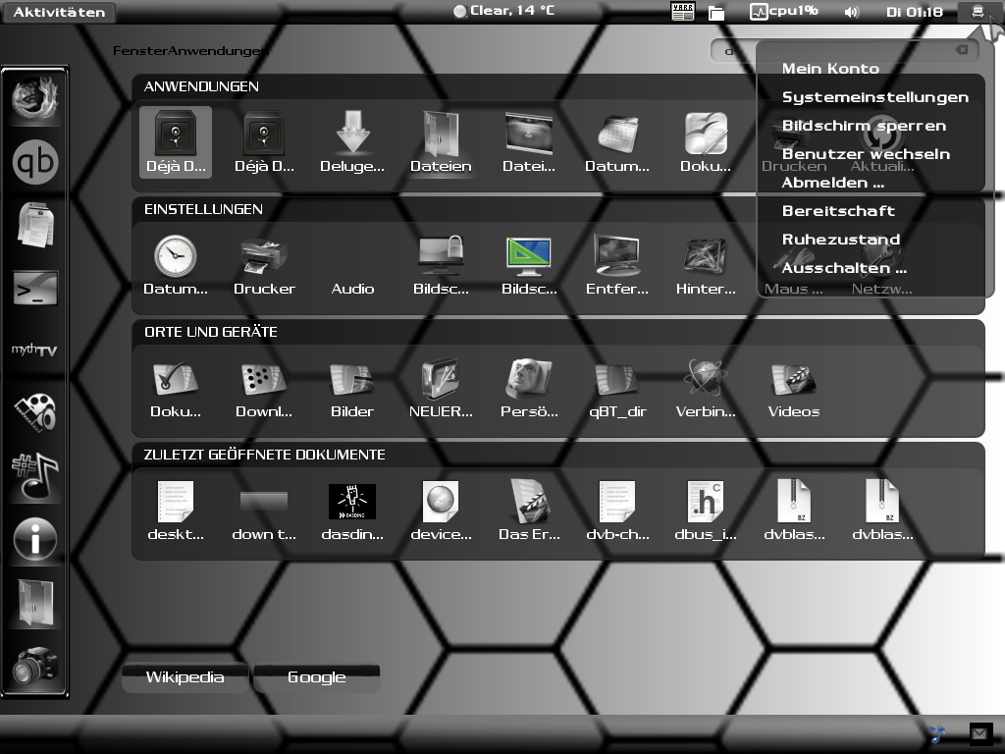Open the Doku... folder in Orte und Geräte
1005x754 pixels.
click(176, 388)
